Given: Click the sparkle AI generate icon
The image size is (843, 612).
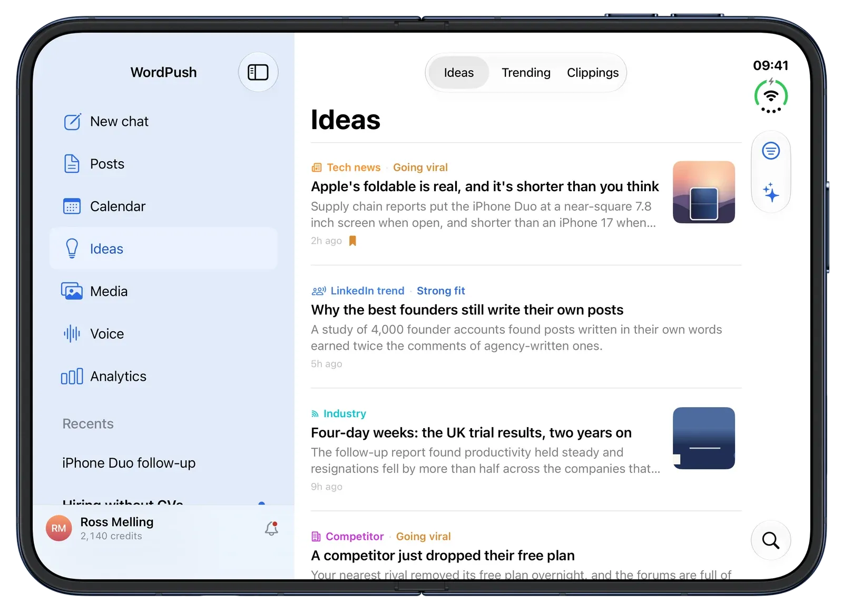Looking at the screenshot, I should click(x=771, y=193).
